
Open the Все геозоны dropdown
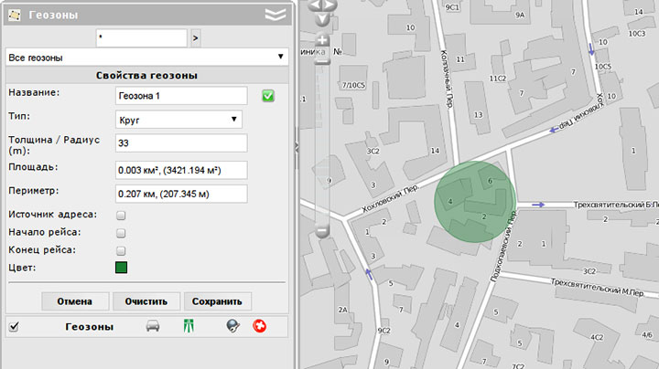[x=146, y=57]
